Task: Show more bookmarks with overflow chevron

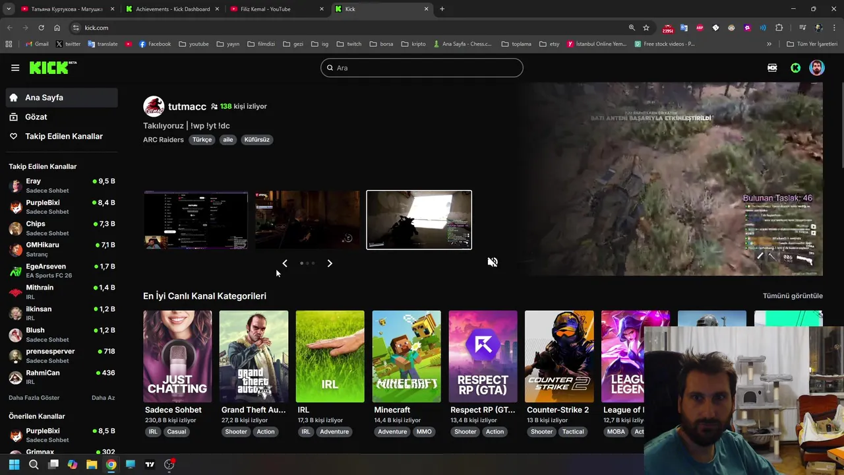Action: click(x=769, y=44)
